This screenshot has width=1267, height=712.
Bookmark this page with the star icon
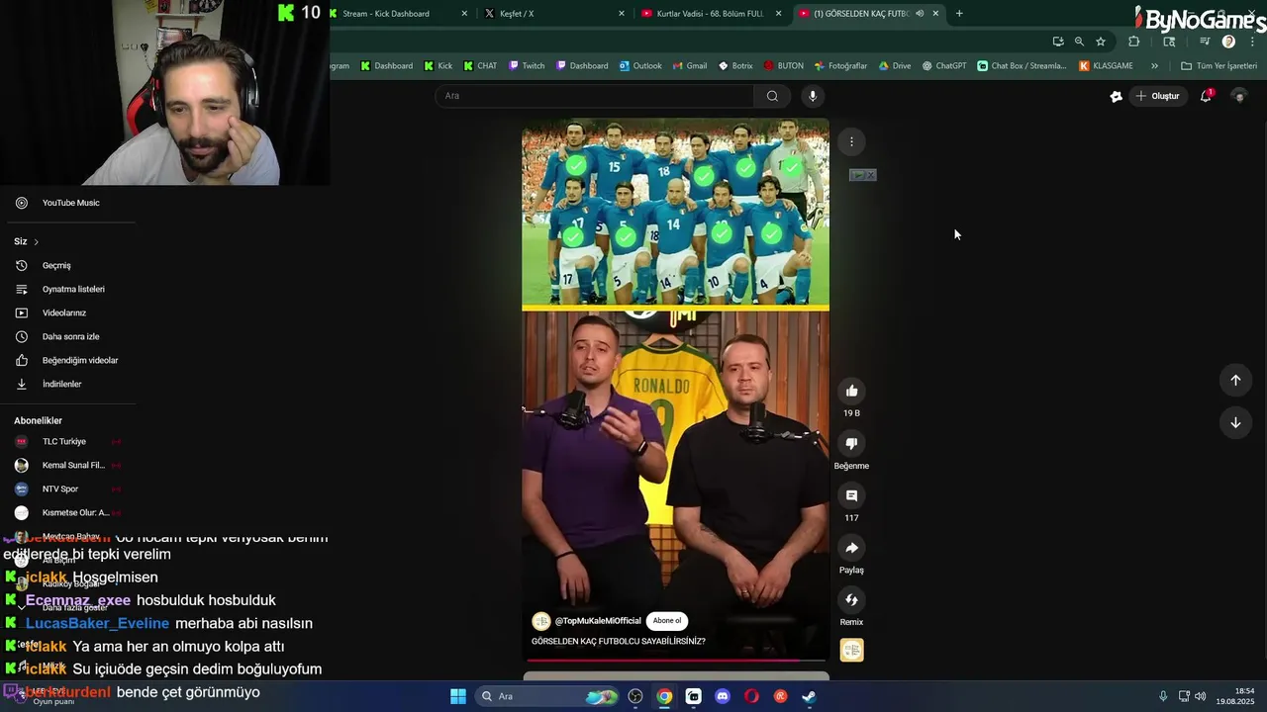point(1100,42)
